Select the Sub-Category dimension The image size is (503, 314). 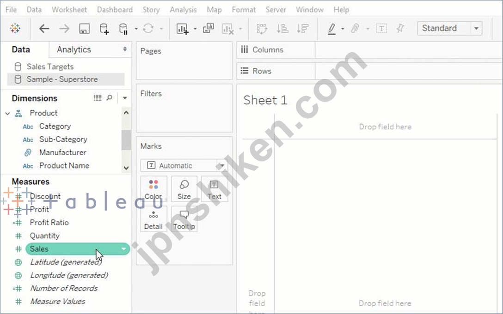coord(63,139)
